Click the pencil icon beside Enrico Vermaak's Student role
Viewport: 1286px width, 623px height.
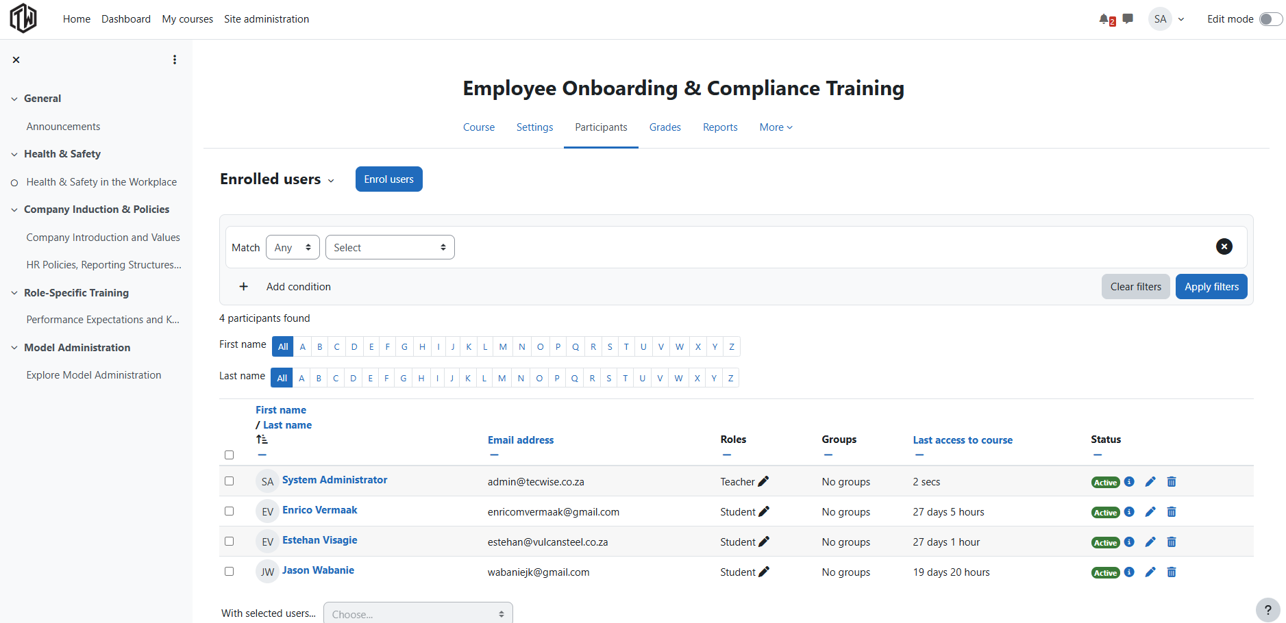pyautogui.click(x=764, y=511)
